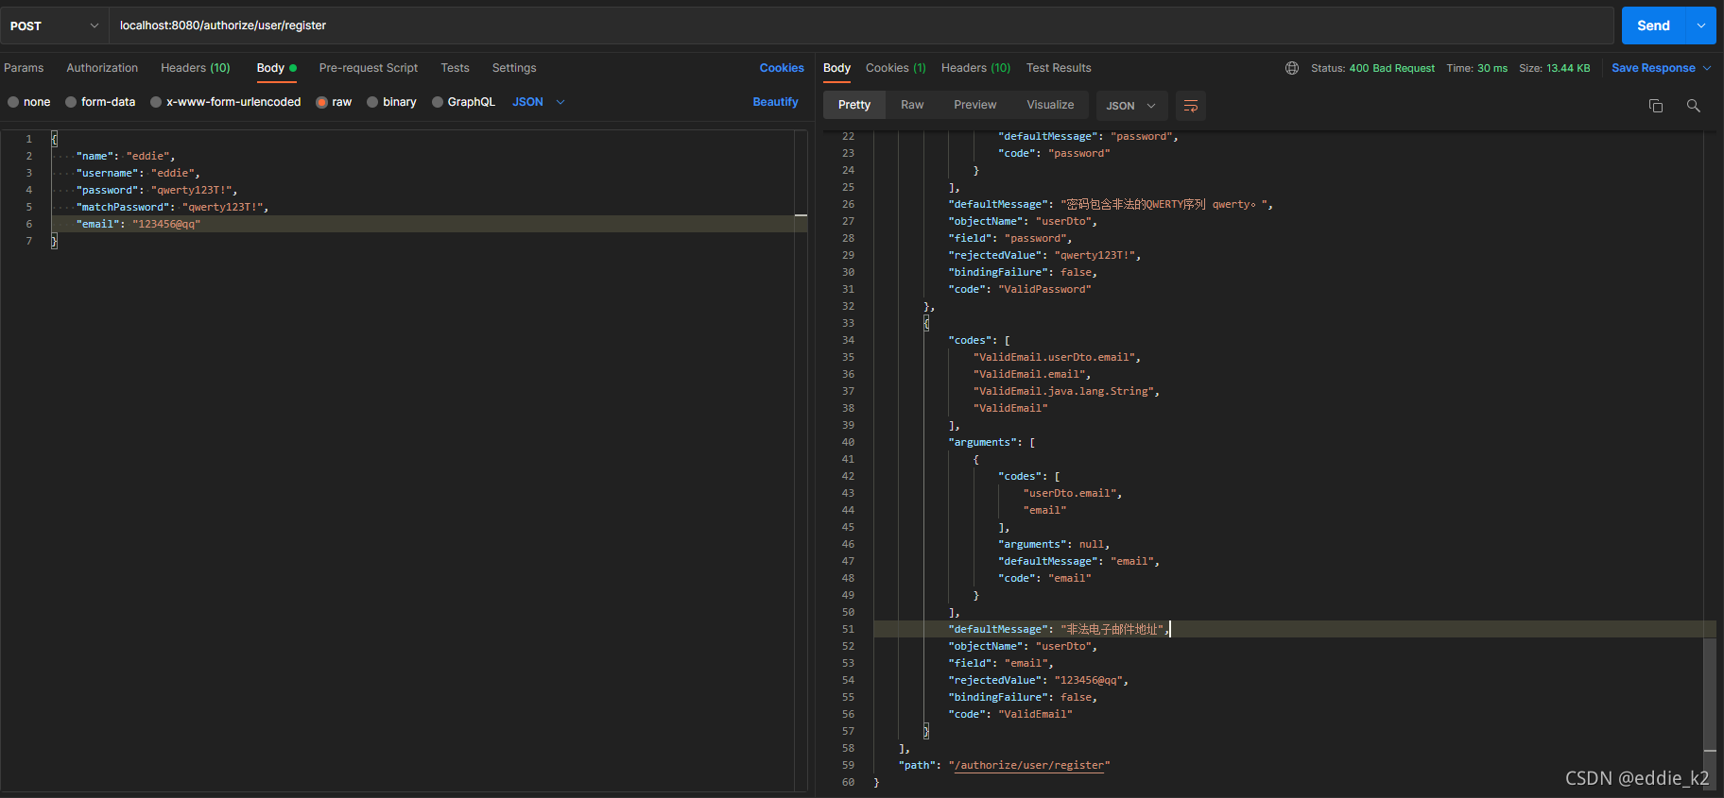Image resolution: width=1724 pixels, height=798 pixels.
Task: Click "ValidEmail.userDto.email" response line
Action: tap(1057, 357)
